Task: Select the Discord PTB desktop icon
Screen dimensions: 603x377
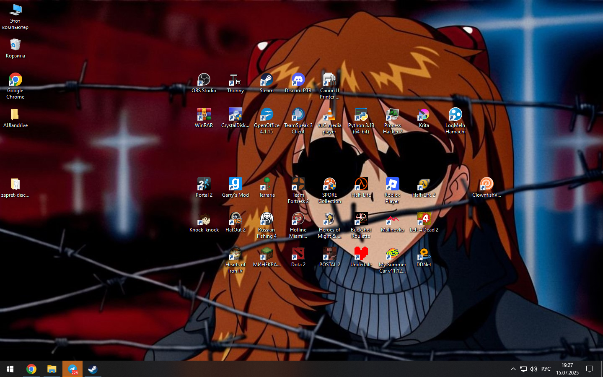Action: click(298, 83)
